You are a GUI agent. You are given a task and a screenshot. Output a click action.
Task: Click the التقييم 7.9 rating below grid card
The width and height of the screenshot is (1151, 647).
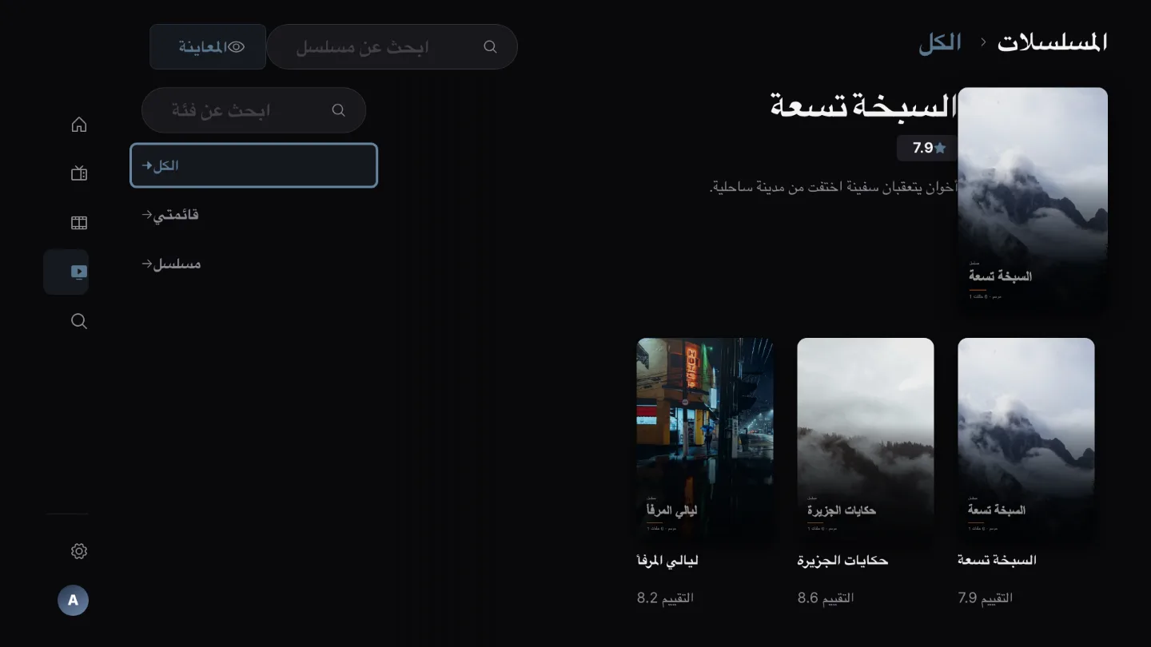(x=986, y=598)
